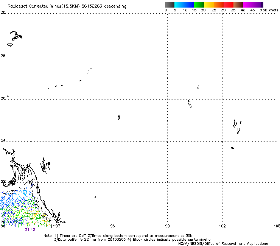Click the cyan circular wind marker near 22N
280x246 pixels.
coord(25,192)
